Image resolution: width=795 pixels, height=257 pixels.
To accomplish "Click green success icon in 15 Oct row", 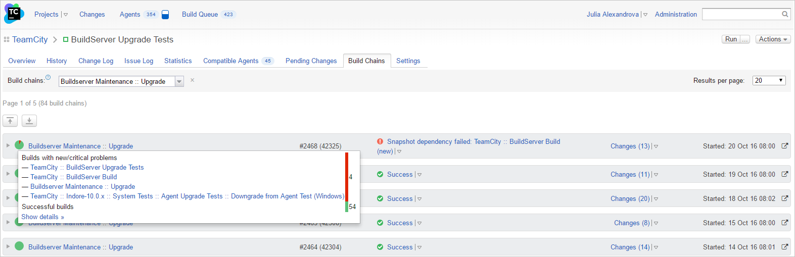I will point(380,223).
